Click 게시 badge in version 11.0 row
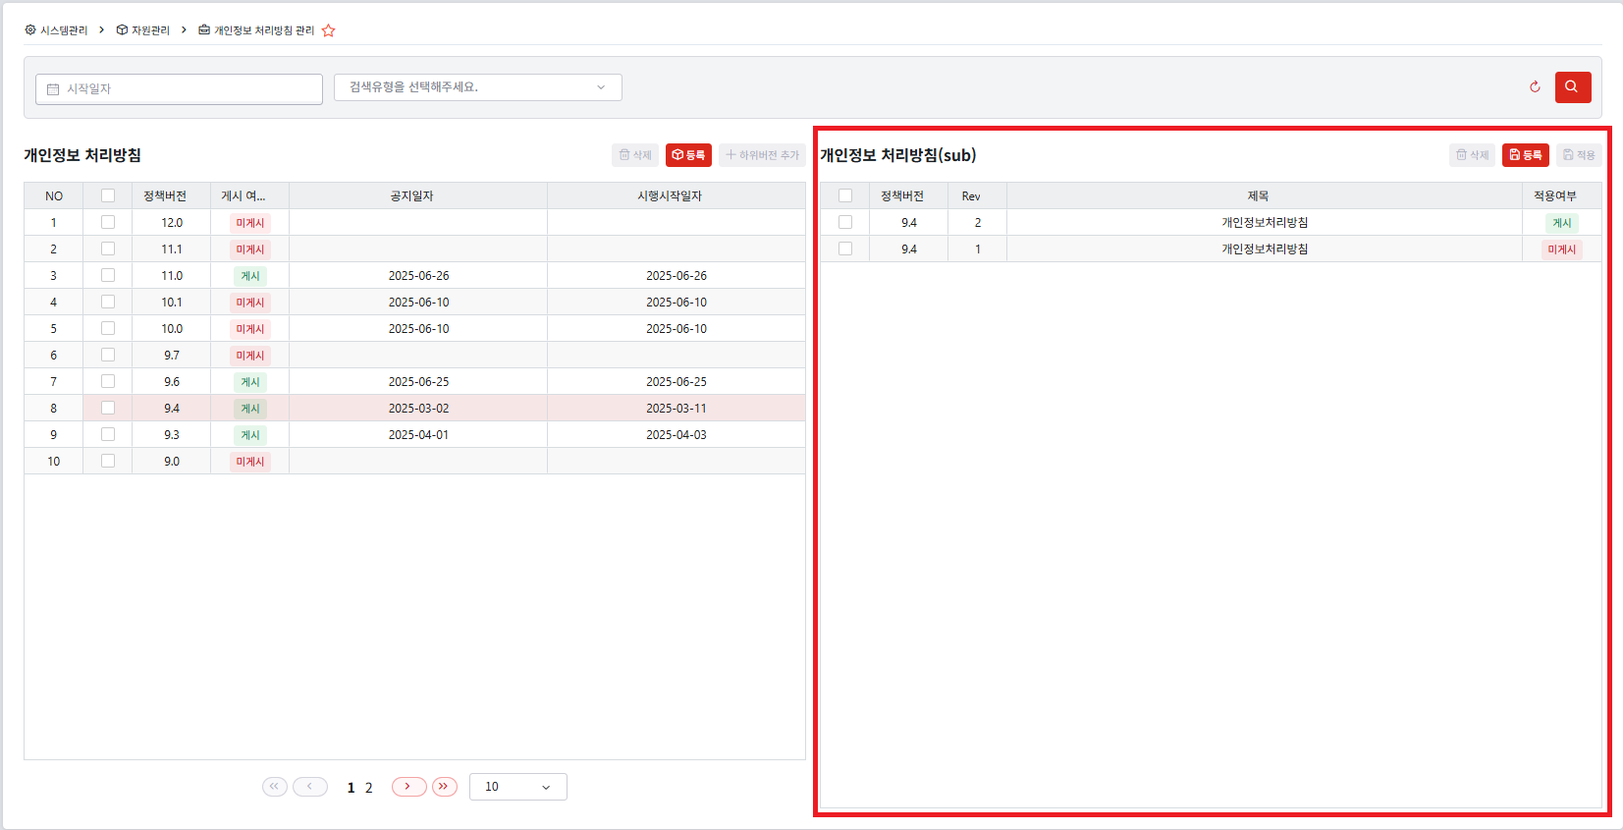The image size is (1623, 830). (x=250, y=276)
